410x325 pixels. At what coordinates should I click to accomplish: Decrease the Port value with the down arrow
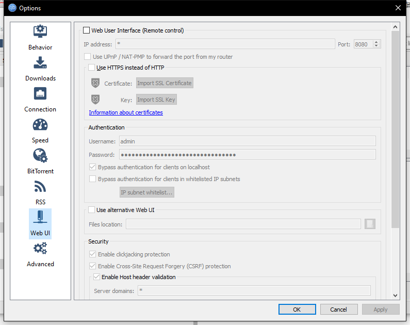pyautogui.click(x=376, y=46)
